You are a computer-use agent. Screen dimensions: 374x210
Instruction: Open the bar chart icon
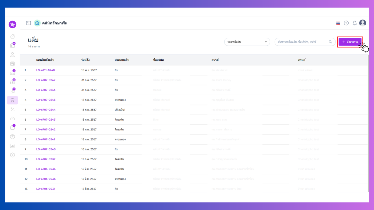coord(12,146)
